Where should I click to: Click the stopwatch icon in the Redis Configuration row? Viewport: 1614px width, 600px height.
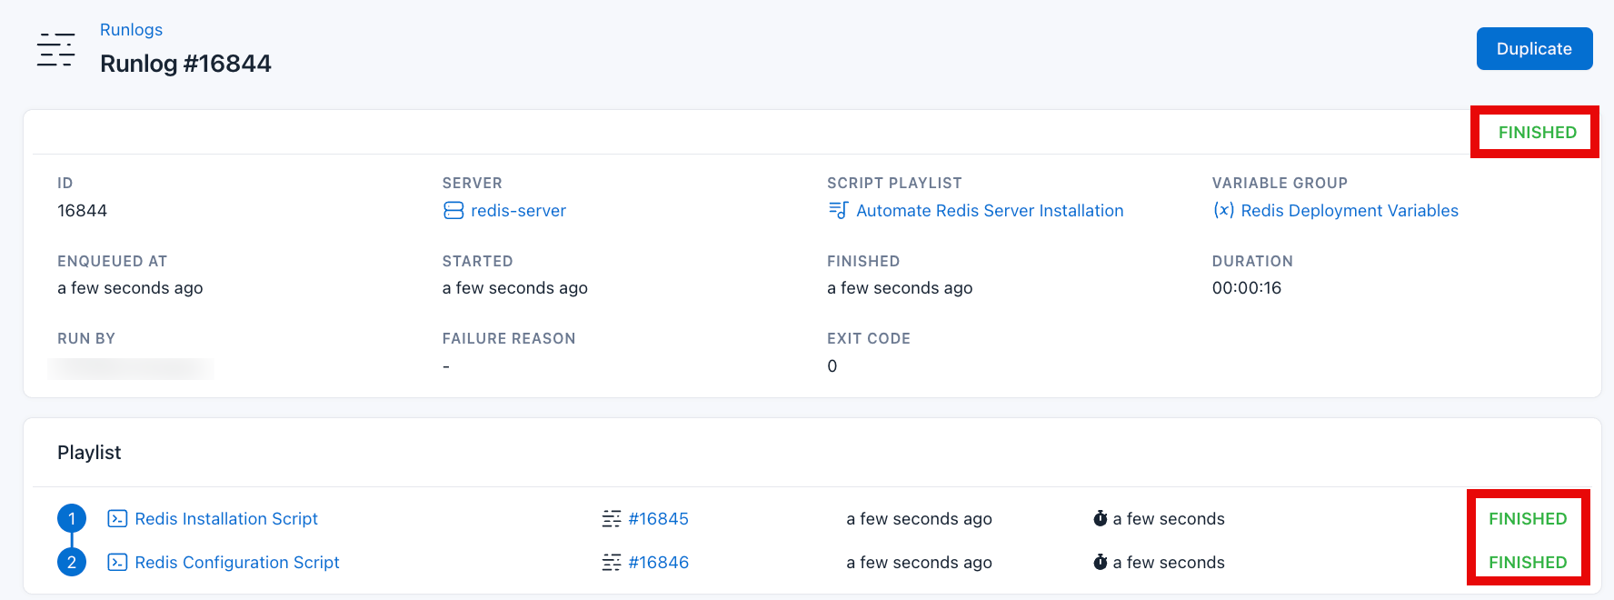[1100, 563]
